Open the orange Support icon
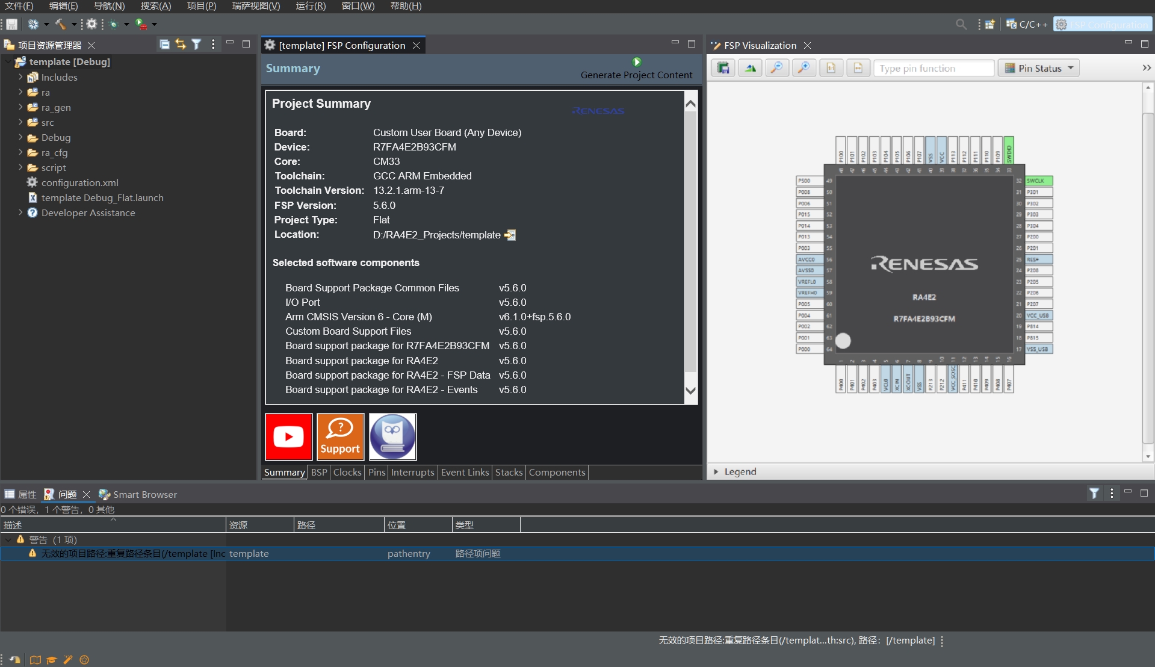This screenshot has width=1155, height=667. coord(340,436)
